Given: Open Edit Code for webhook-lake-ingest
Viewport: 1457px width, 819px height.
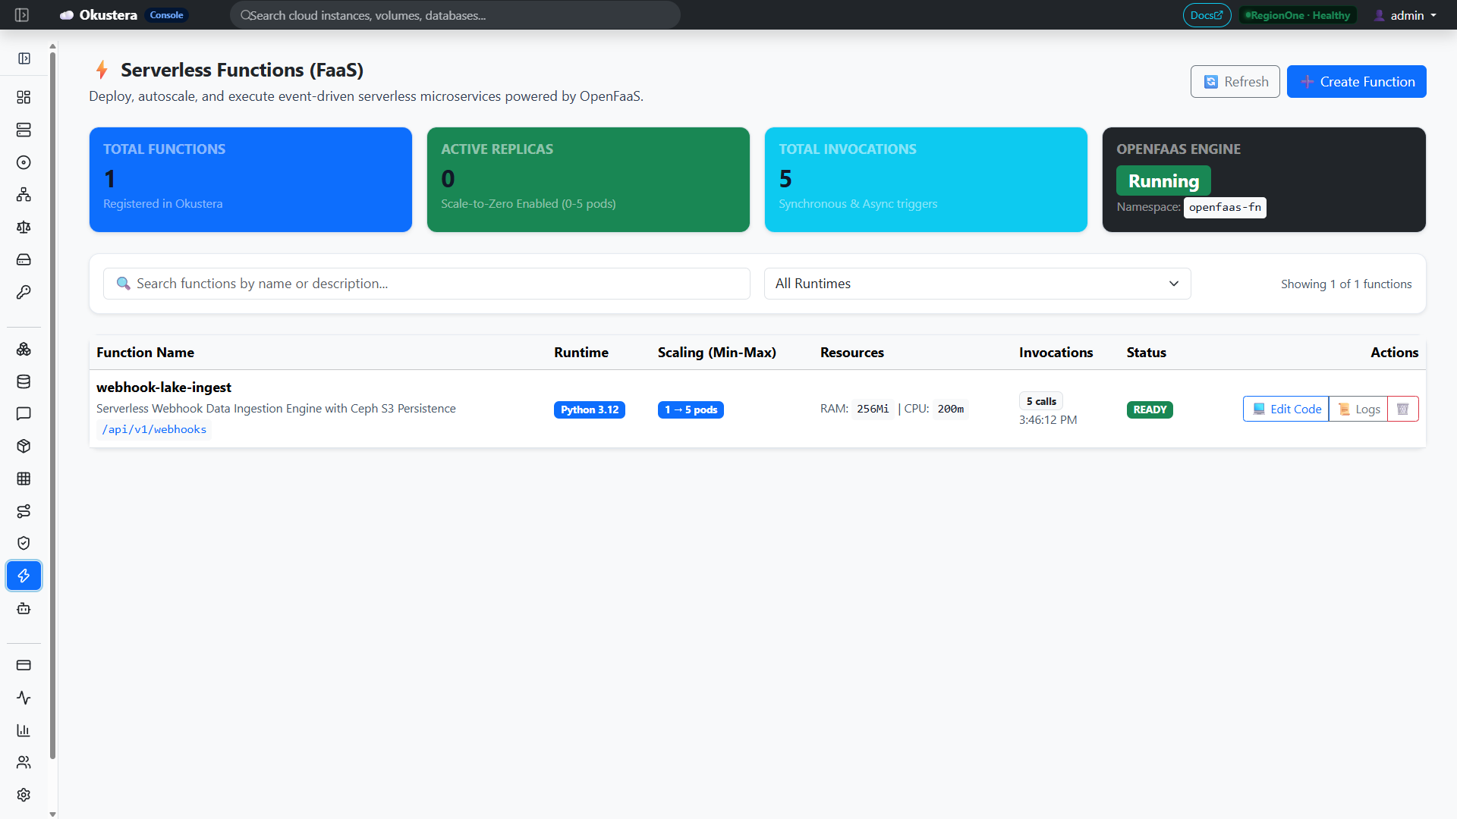Looking at the screenshot, I should click(1286, 409).
